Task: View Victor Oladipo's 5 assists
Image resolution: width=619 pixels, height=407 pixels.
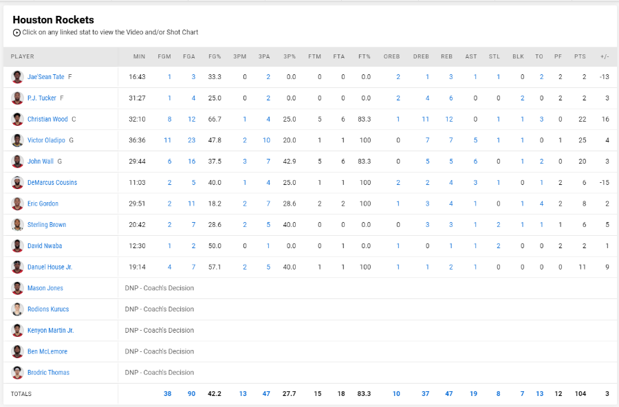Action: point(475,140)
